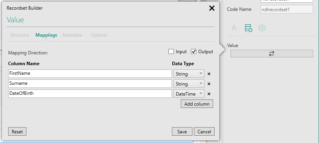Click the Value label in properties panel
Image resolution: width=319 pixels, height=143 pixels.
(232, 45)
